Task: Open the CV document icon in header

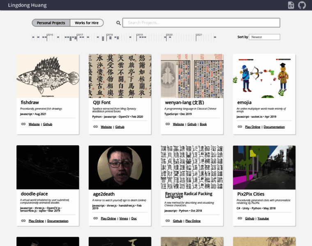Action: pos(291,5)
